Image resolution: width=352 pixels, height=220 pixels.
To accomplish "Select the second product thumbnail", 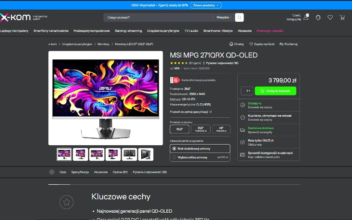I will coord(81,154).
